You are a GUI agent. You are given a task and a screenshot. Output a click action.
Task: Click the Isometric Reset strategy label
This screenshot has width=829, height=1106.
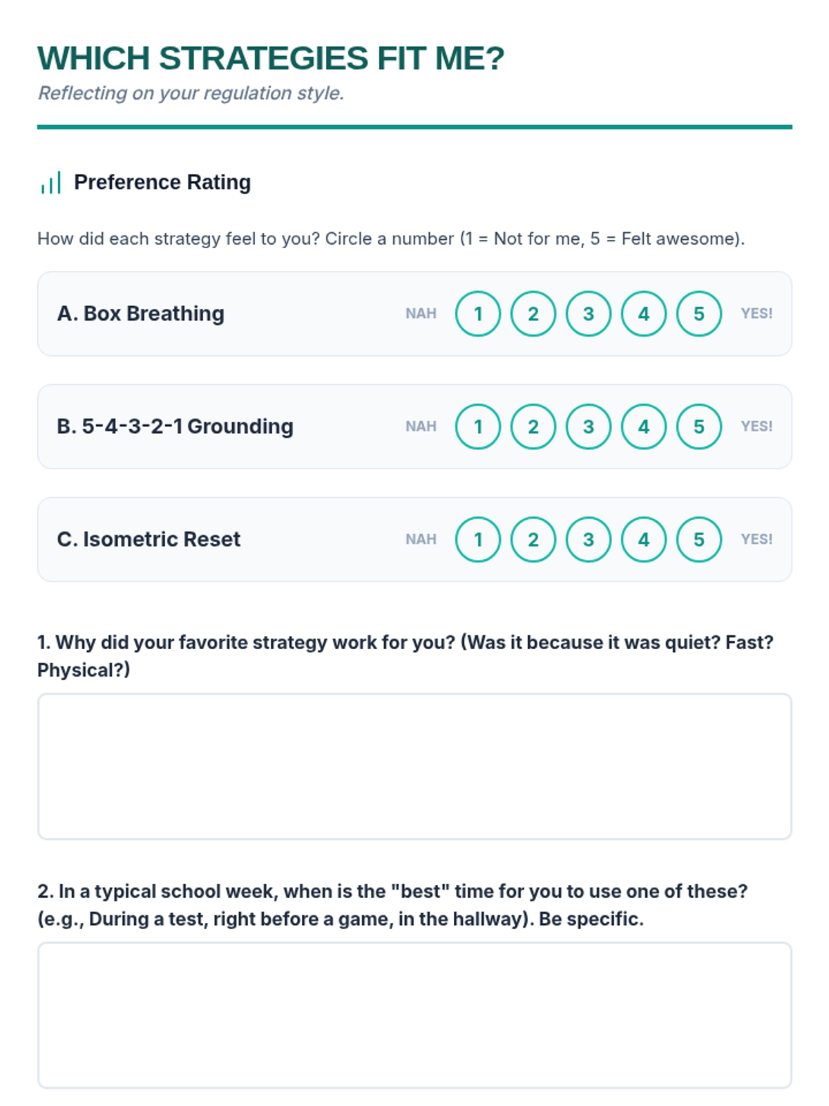tap(149, 539)
